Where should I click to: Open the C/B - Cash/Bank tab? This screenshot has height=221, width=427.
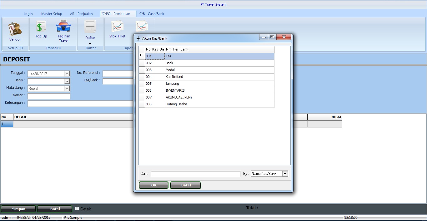tap(152, 14)
